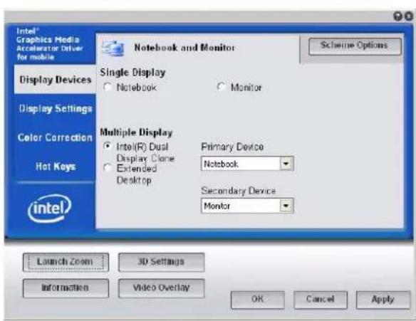Choose Intel(R) Dual Display Clone mode
416x321 pixels.
pyautogui.click(x=108, y=147)
